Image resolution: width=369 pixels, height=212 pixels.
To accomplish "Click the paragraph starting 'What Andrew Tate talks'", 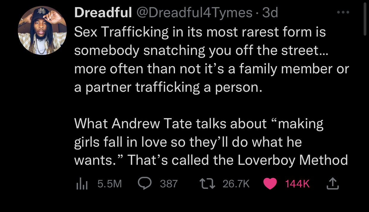I will click(x=211, y=142).
